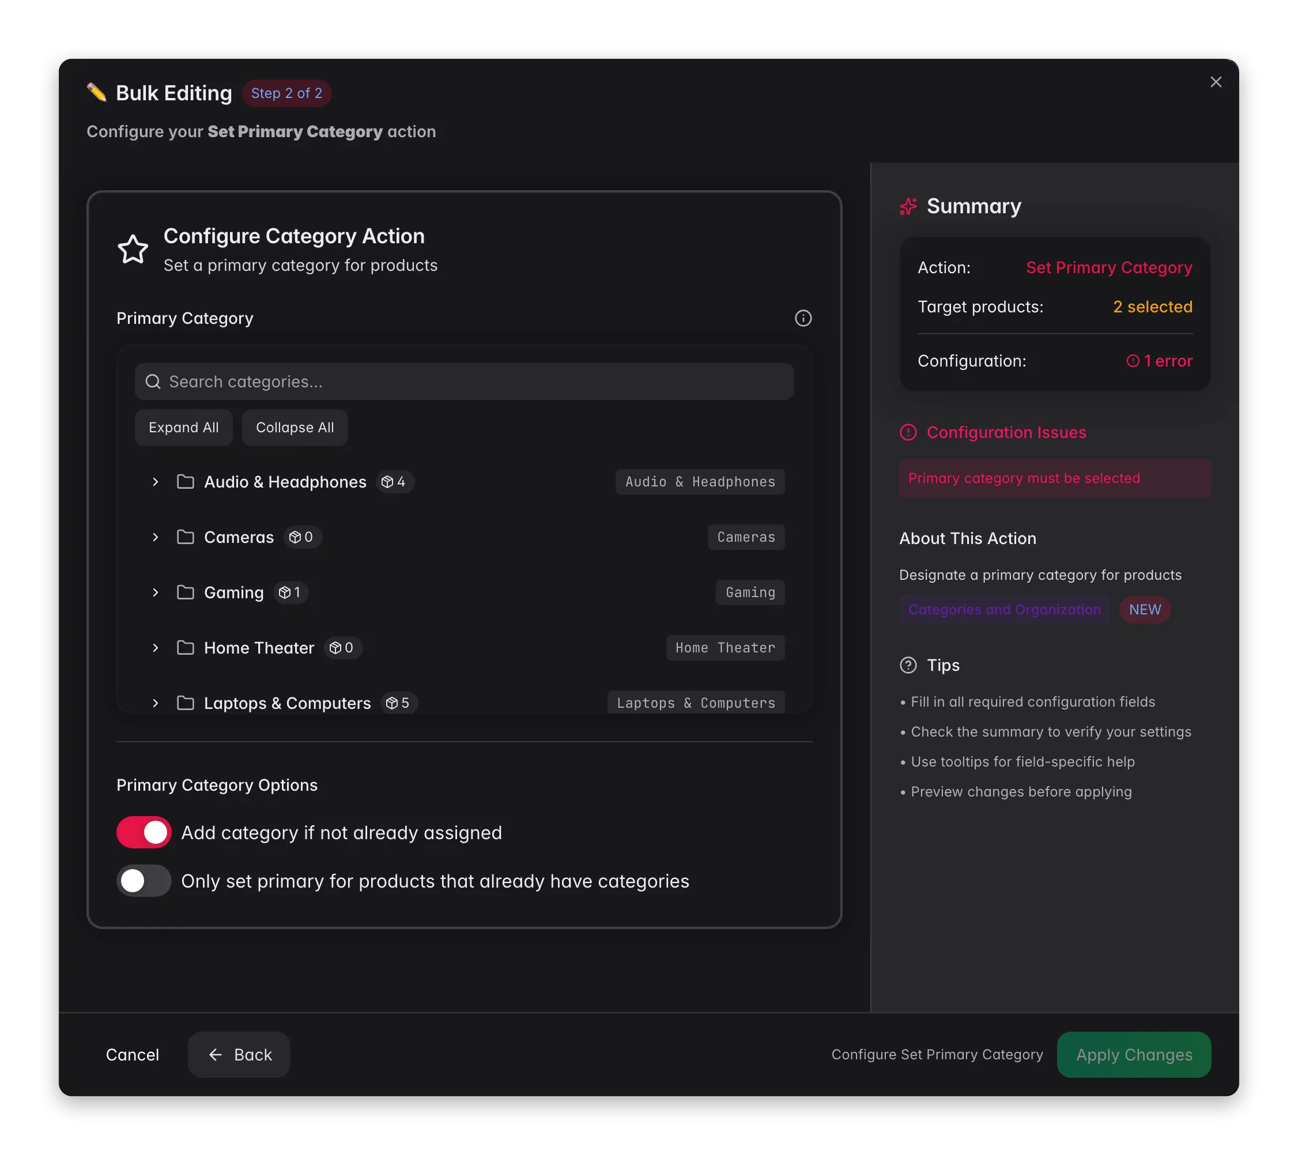Viewport: 1298px width, 1155px height.
Task: Click the Step 2 of 2 badge
Action: [286, 93]
